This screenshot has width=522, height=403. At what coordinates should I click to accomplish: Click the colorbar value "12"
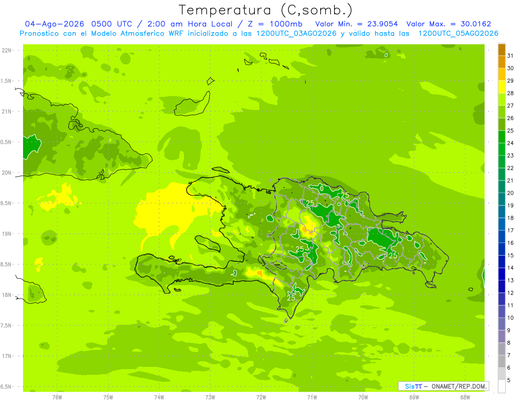pyautogui.click(x=511, y=293)
